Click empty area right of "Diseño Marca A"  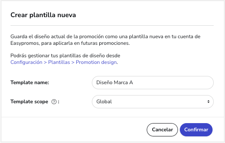[172, 83]
